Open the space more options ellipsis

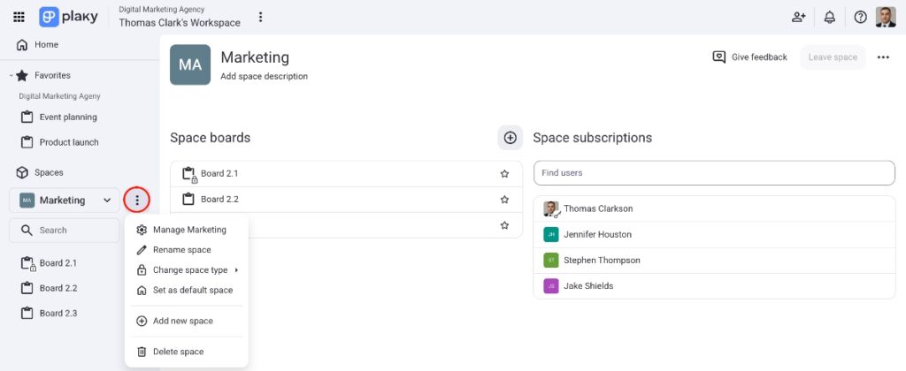click(882, 57)
